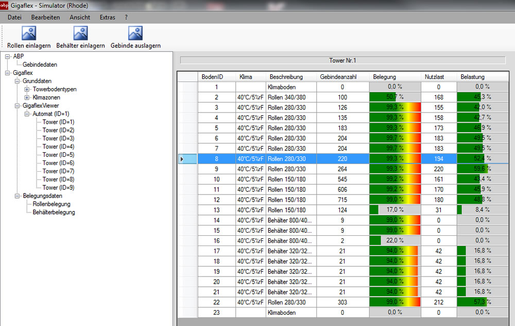
Task: Click Gebindeanzahl cell showing 135
Action: pos(342,118)
